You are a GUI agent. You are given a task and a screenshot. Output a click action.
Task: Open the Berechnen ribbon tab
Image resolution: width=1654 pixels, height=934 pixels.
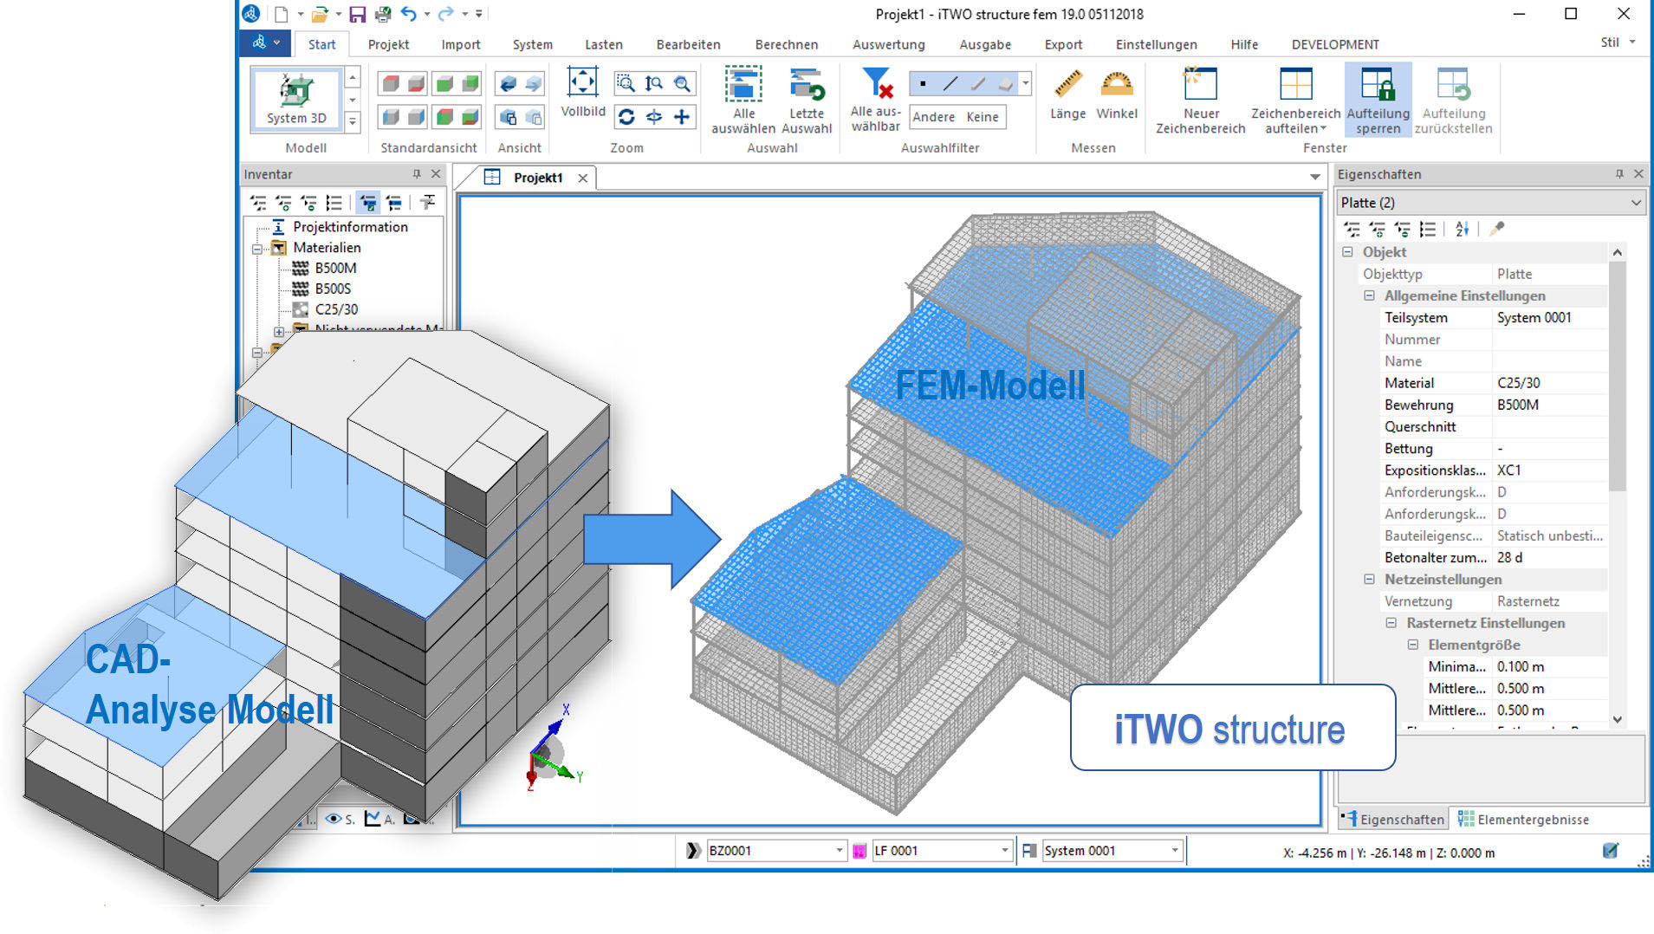point(786,44)
